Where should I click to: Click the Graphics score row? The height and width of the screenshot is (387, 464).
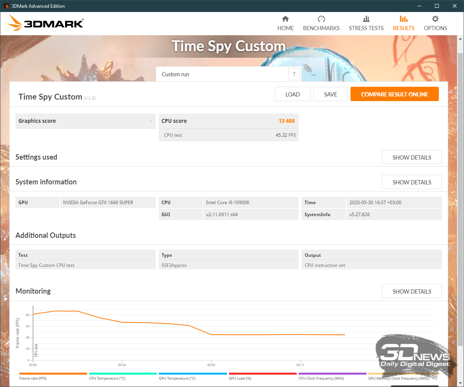point(85,121)
